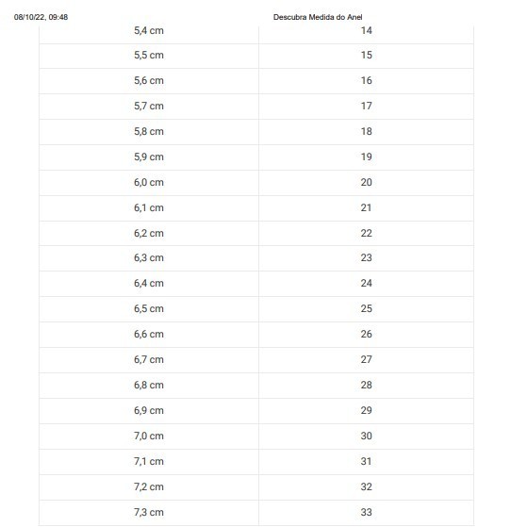The image size is (527, 527).
Task: Click the 5,5 cm measurement cell
Action: (x=149, y=56)
